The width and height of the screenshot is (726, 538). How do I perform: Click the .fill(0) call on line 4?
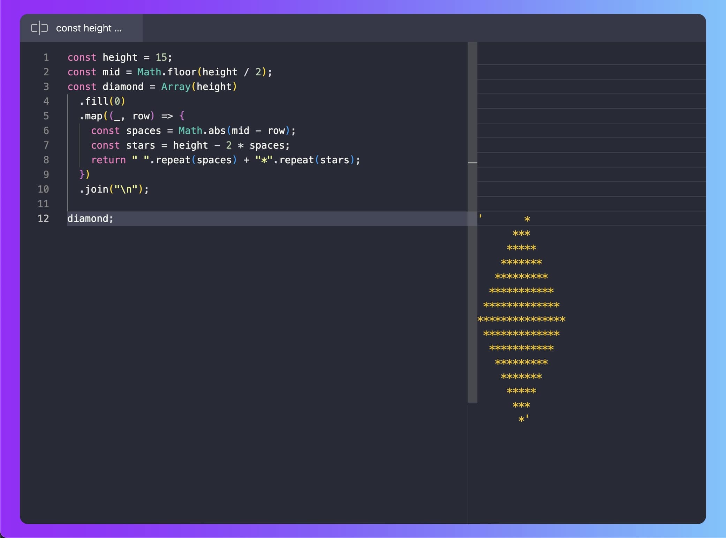point(101,101)
